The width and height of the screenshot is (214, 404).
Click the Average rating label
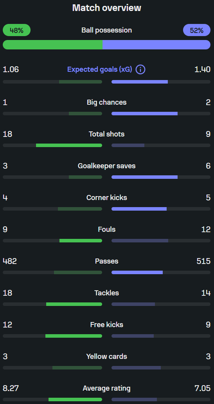pos(107,388)
